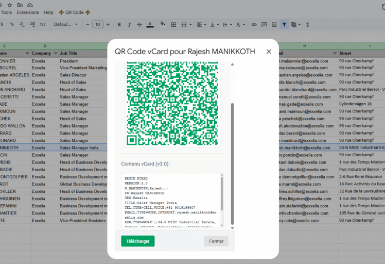The width and height of the screenshot is (385, 264).
Task: Open more number formats (123)
Action: click(43, 24)
